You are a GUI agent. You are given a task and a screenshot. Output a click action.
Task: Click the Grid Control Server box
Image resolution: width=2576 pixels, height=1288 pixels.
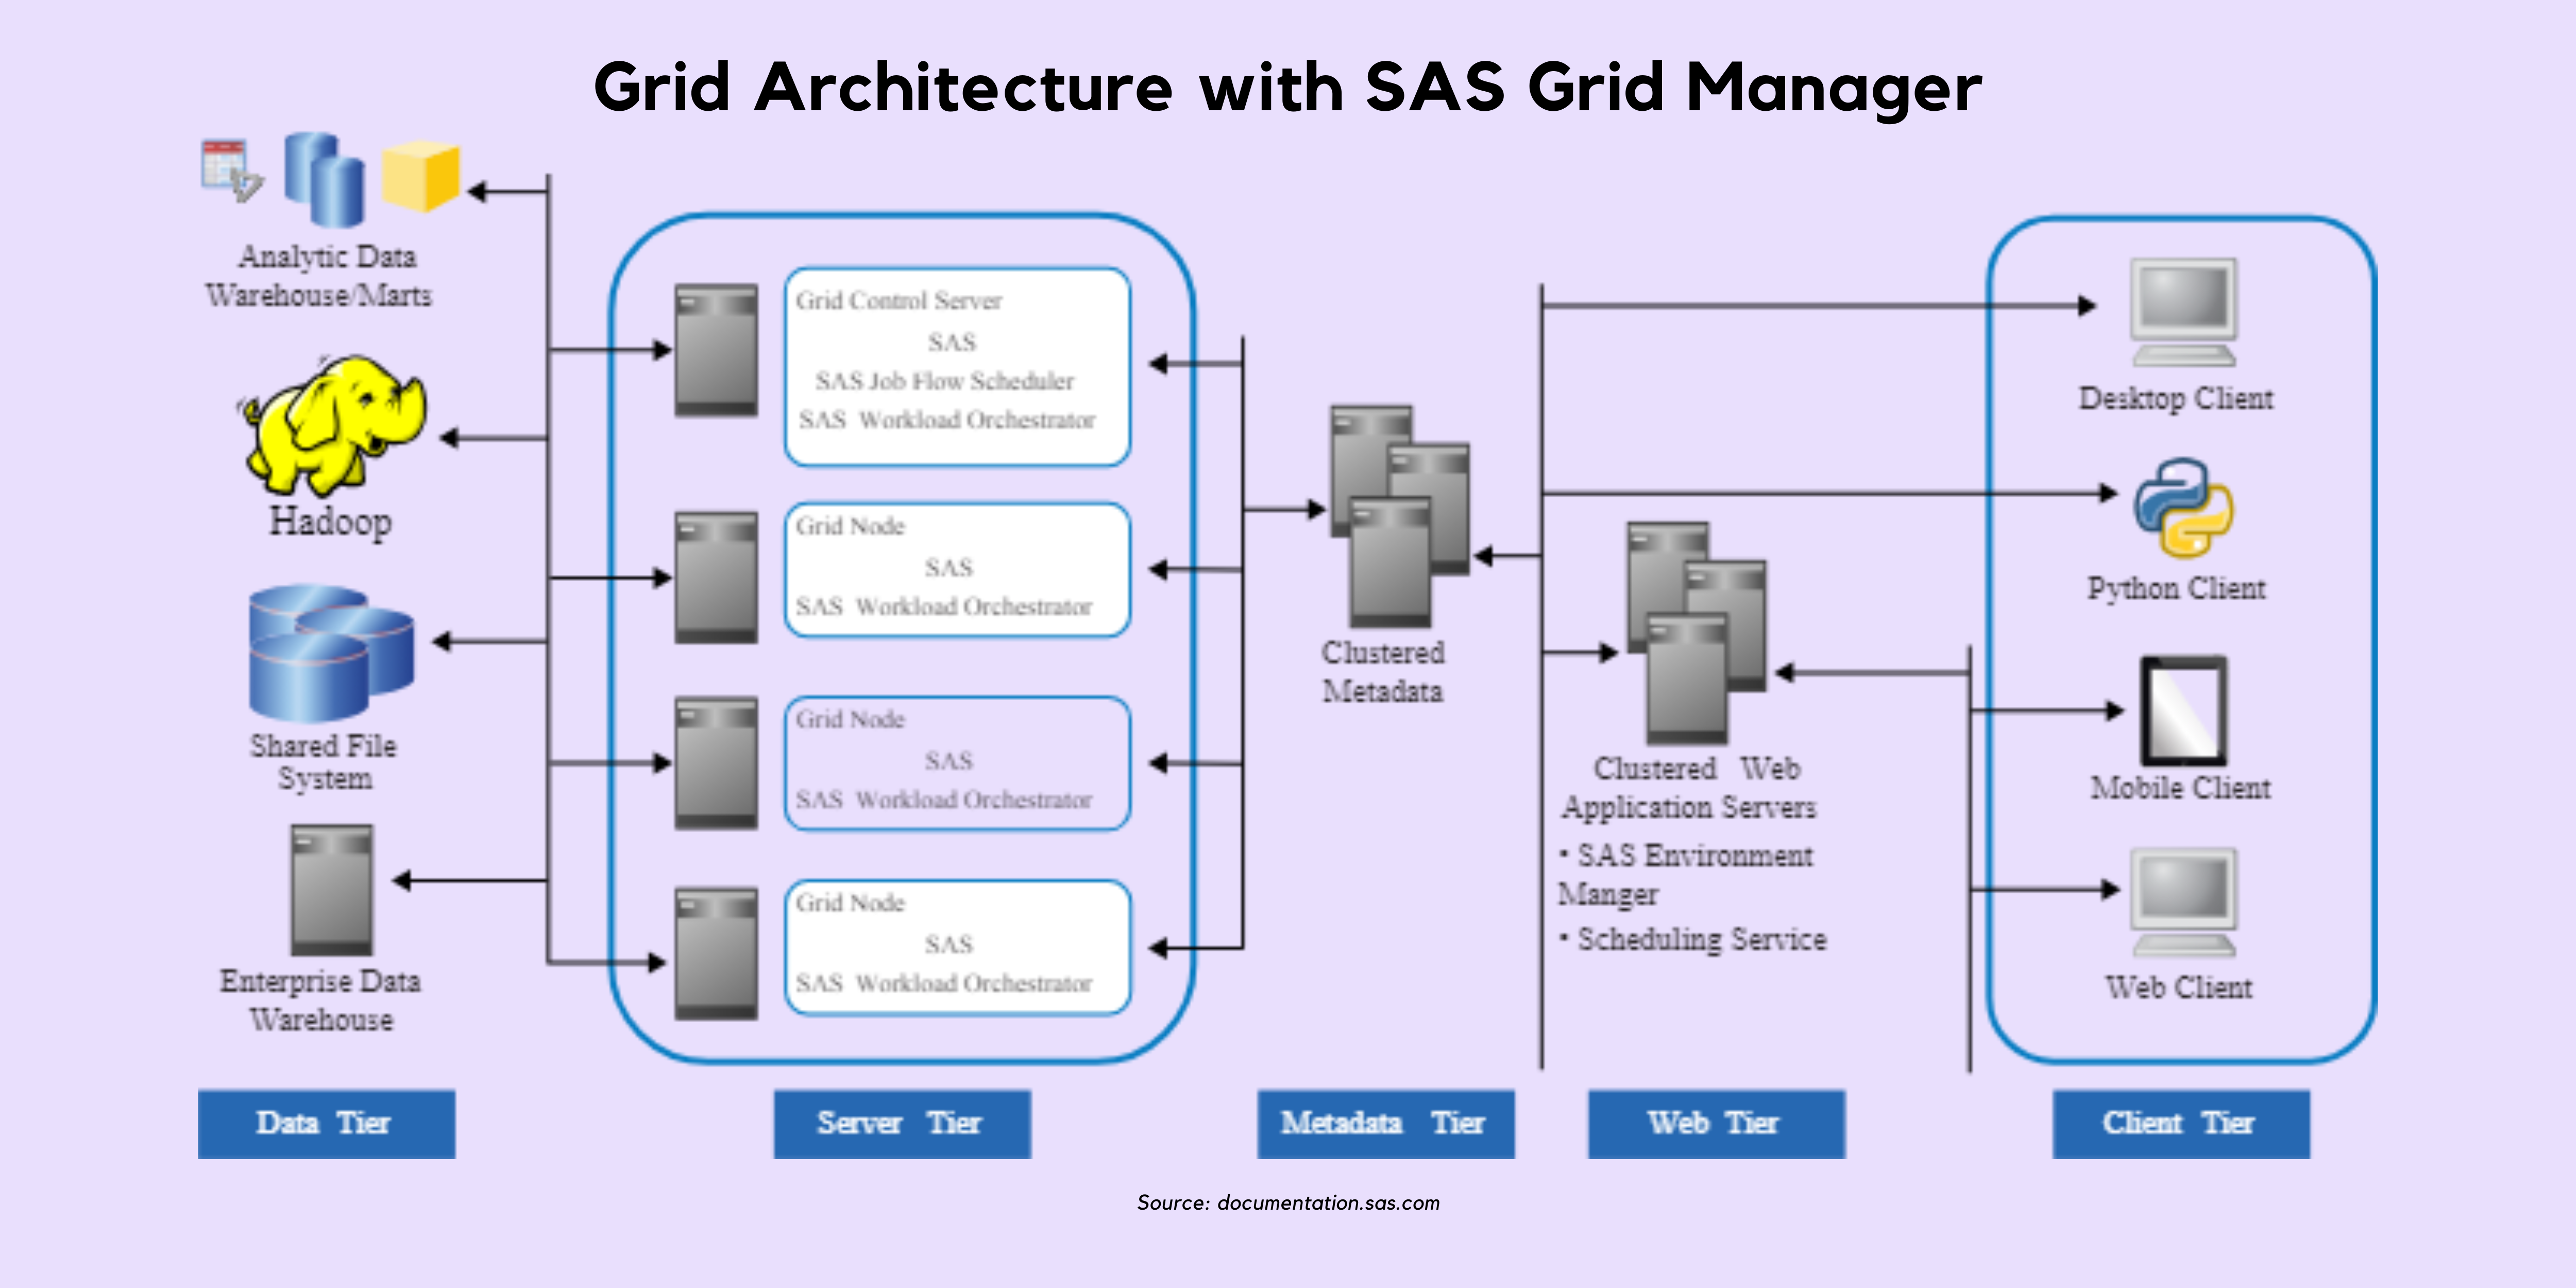pyautogui.click(x=958, y=366)
